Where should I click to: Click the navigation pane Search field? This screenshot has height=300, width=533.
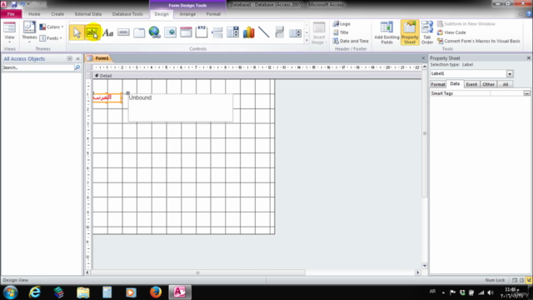point(37,67)
